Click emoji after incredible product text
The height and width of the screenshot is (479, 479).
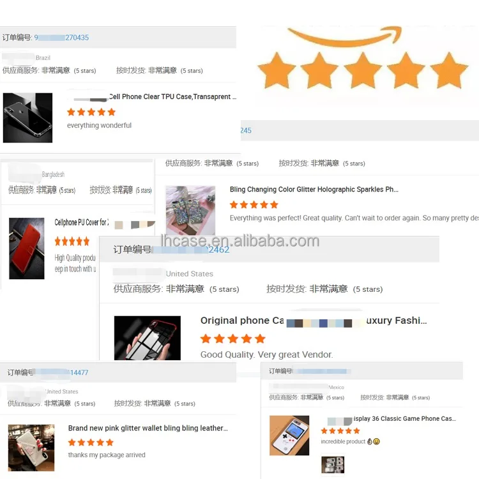(374, 441)
